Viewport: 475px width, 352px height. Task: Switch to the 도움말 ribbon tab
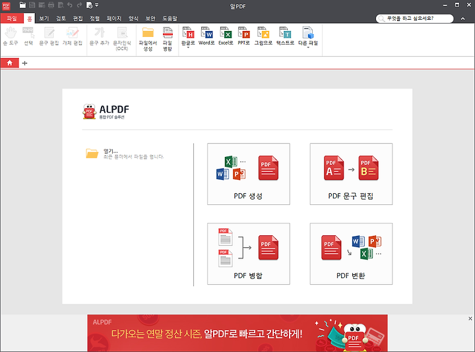coord(170,18)
